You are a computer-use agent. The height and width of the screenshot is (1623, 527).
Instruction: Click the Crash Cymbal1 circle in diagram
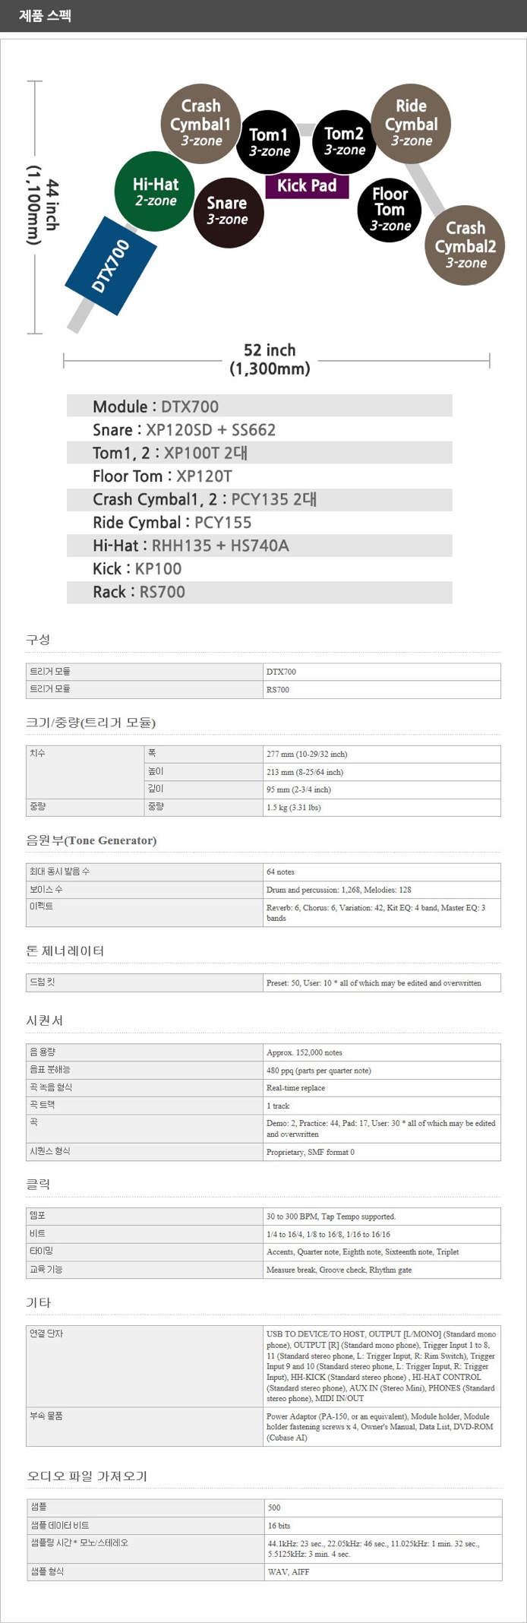point(200,124)
